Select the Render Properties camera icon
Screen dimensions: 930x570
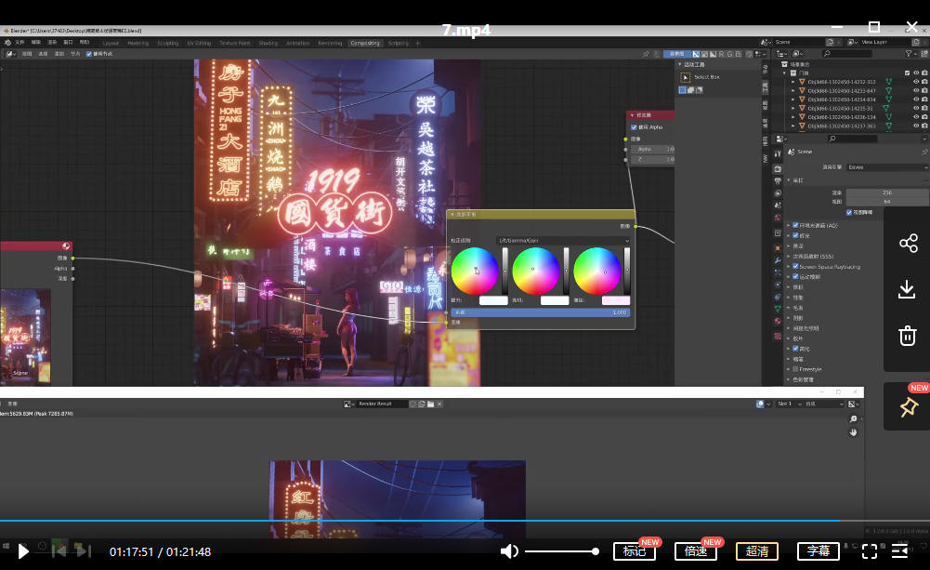(x=778, y=170)
